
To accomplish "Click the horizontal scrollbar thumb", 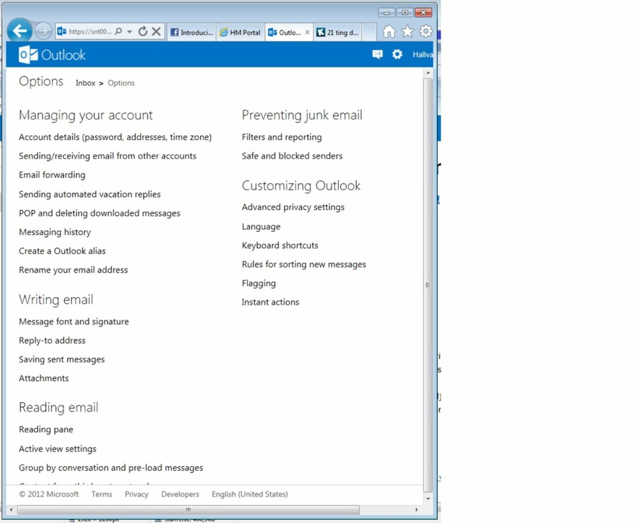I will [188, 510].
